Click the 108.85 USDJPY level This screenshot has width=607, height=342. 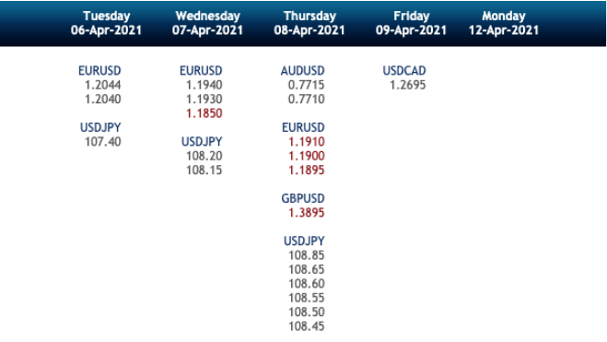pyautogui.click(x=306, y=255)
